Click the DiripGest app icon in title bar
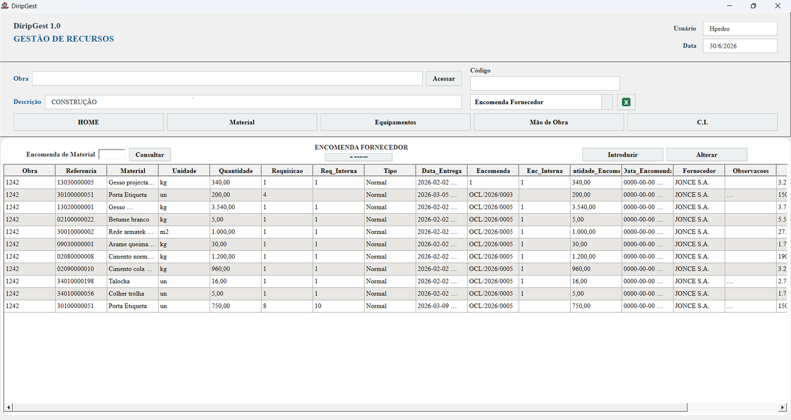 tap(5, 6)
